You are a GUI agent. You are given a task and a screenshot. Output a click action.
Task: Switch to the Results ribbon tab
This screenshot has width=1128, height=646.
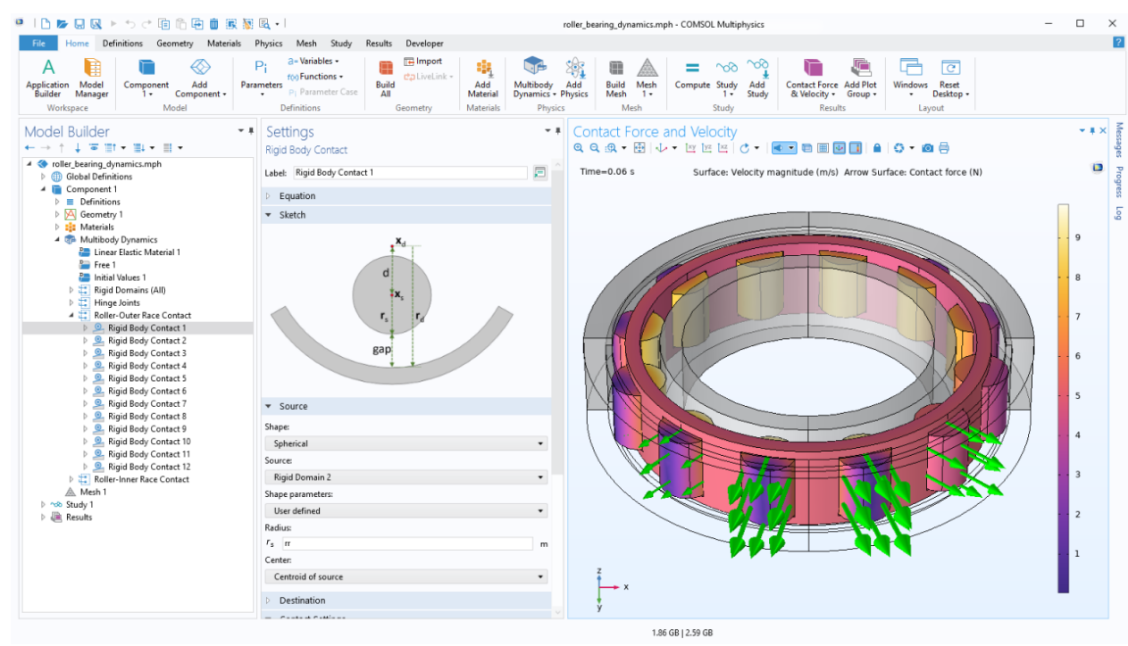(379, 43)
